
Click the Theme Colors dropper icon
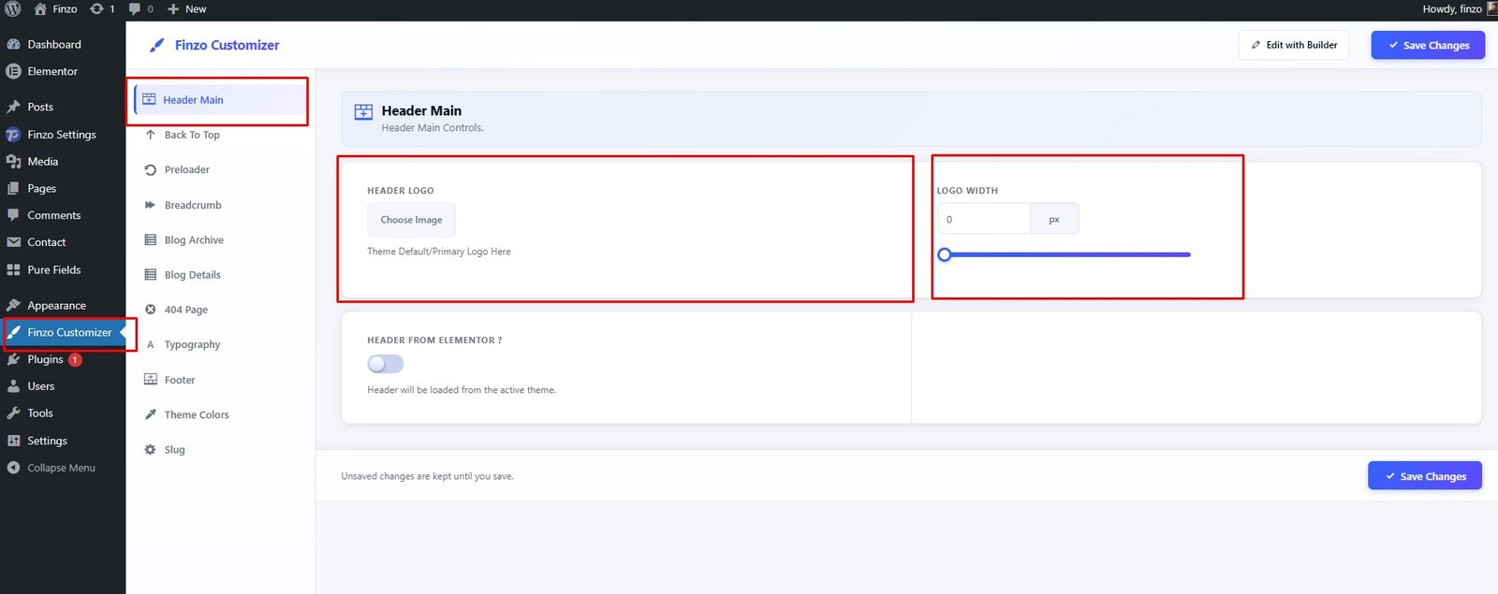pos(150,414)
